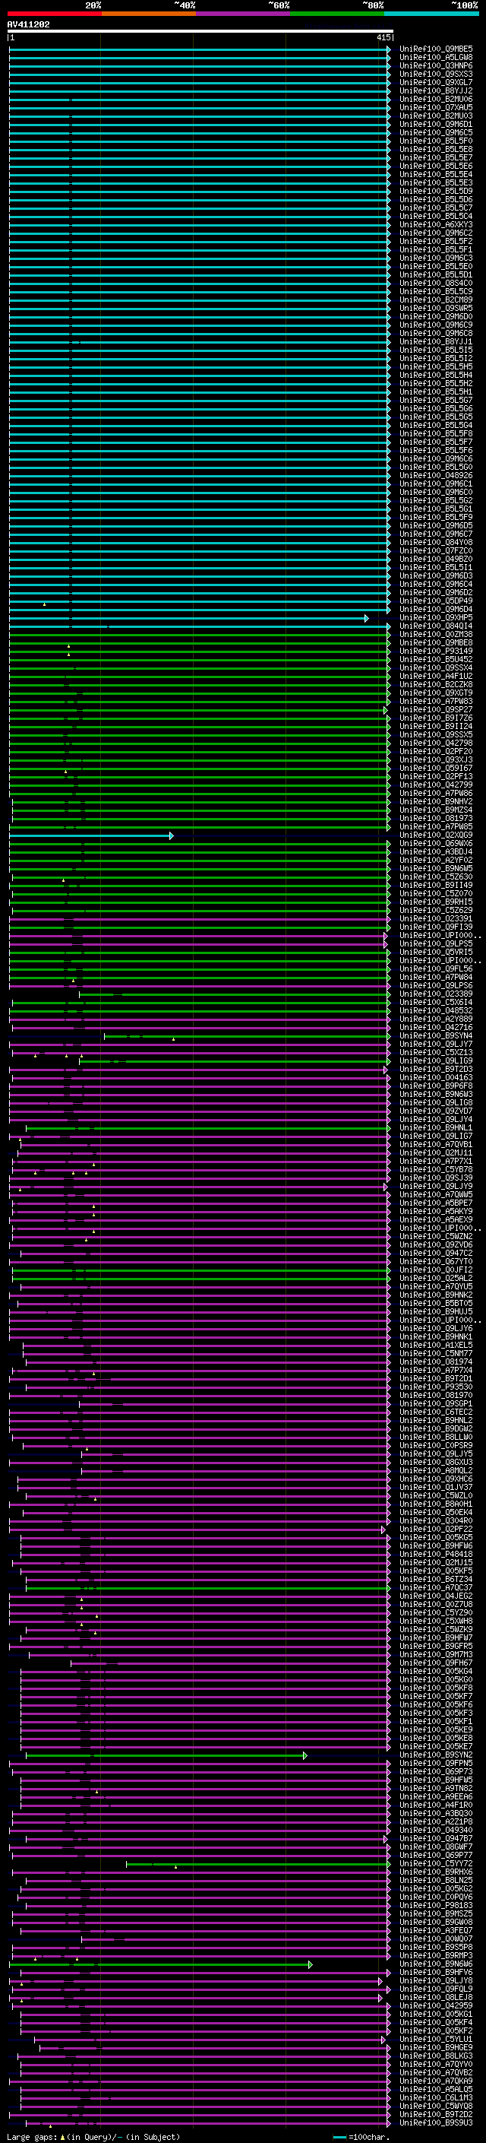Click the green alignment bar for UniRef100_B9HNL1
The height and width of the screenshot is (2143, 486).
click(208, 1128)
